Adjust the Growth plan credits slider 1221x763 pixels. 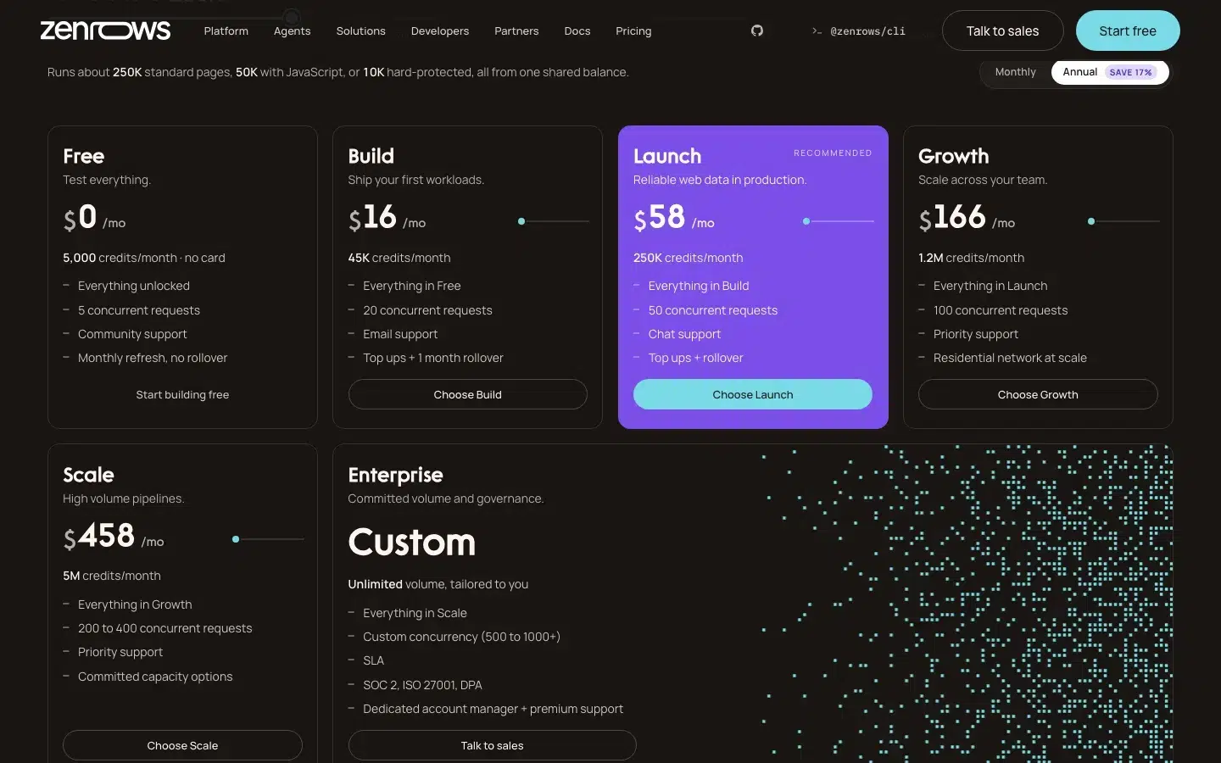1124,221
